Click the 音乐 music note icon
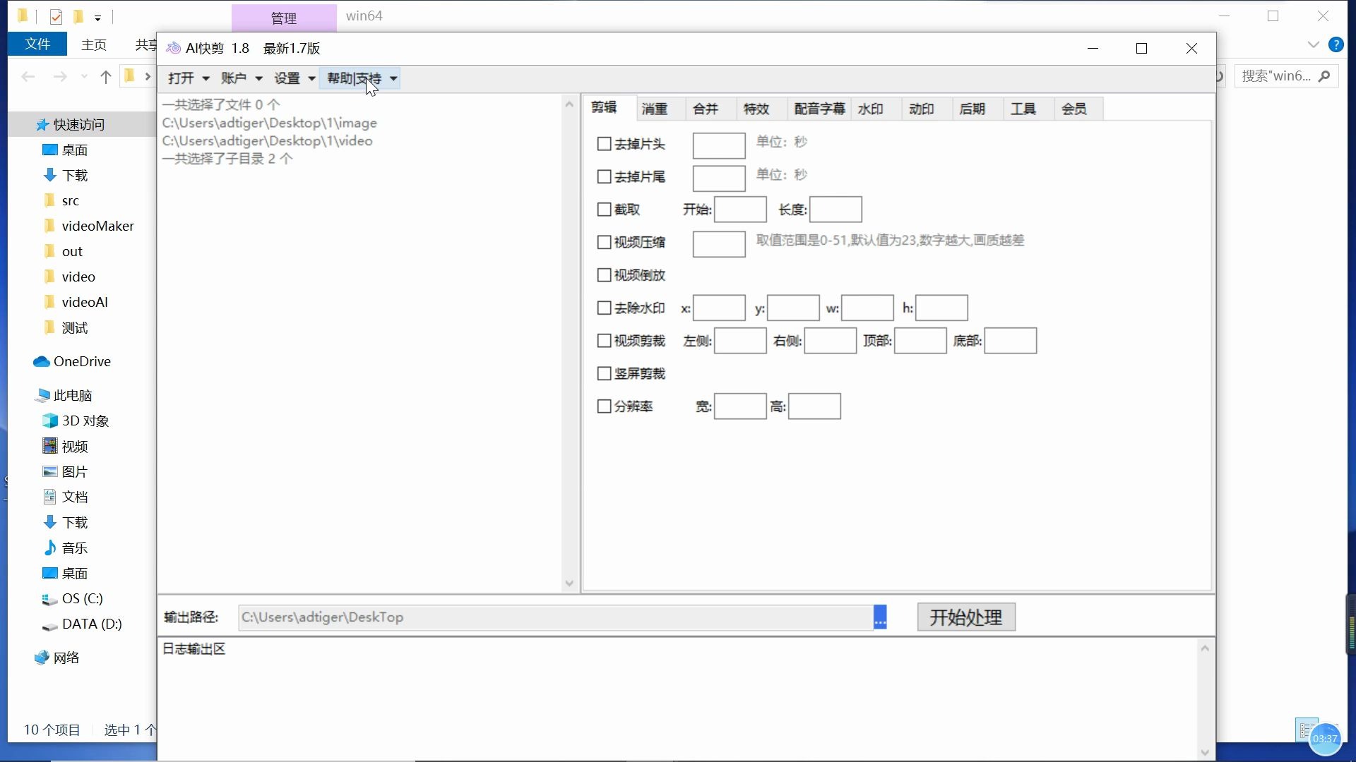1356x762 pixels. tap(49, 548)
